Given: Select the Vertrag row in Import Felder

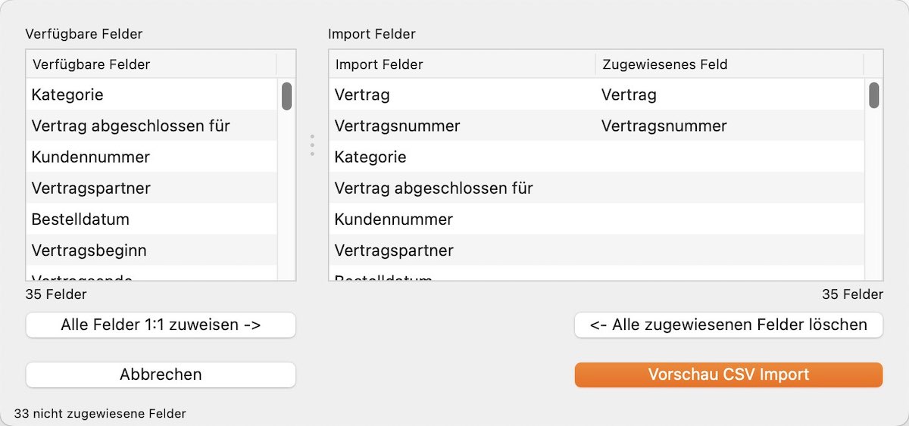Looking at the screenshot, I should coord(597,95).
